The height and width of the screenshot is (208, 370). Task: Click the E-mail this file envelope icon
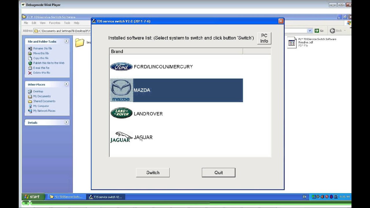pos(30,68)
